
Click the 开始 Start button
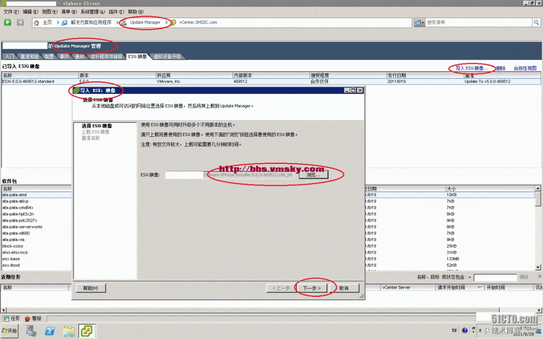click(x=10, y=331)
